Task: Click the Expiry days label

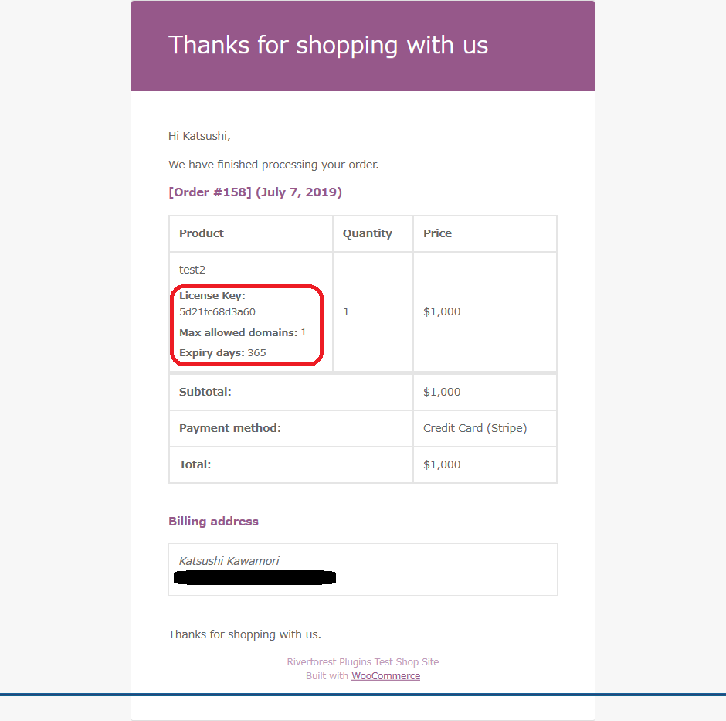Action: (212, 353)
